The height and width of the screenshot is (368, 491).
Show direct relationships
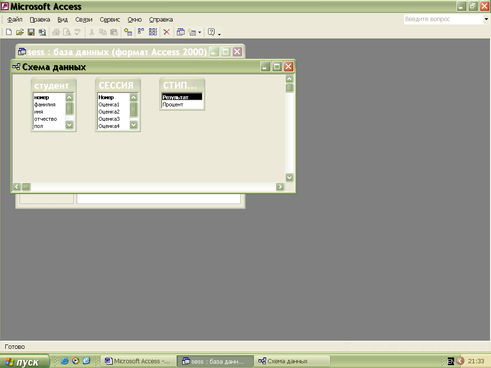click(141, 32)
